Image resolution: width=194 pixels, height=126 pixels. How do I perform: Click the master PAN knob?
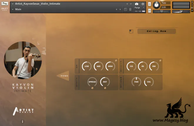[x=136, y=82]
